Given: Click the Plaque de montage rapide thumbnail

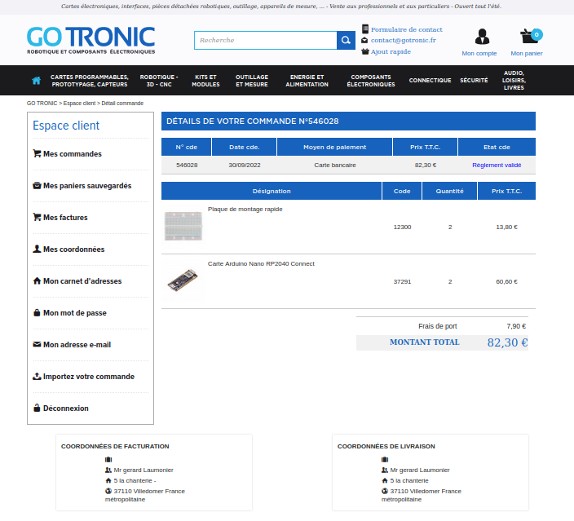Looking at the screenshot, I should point(183,226).
